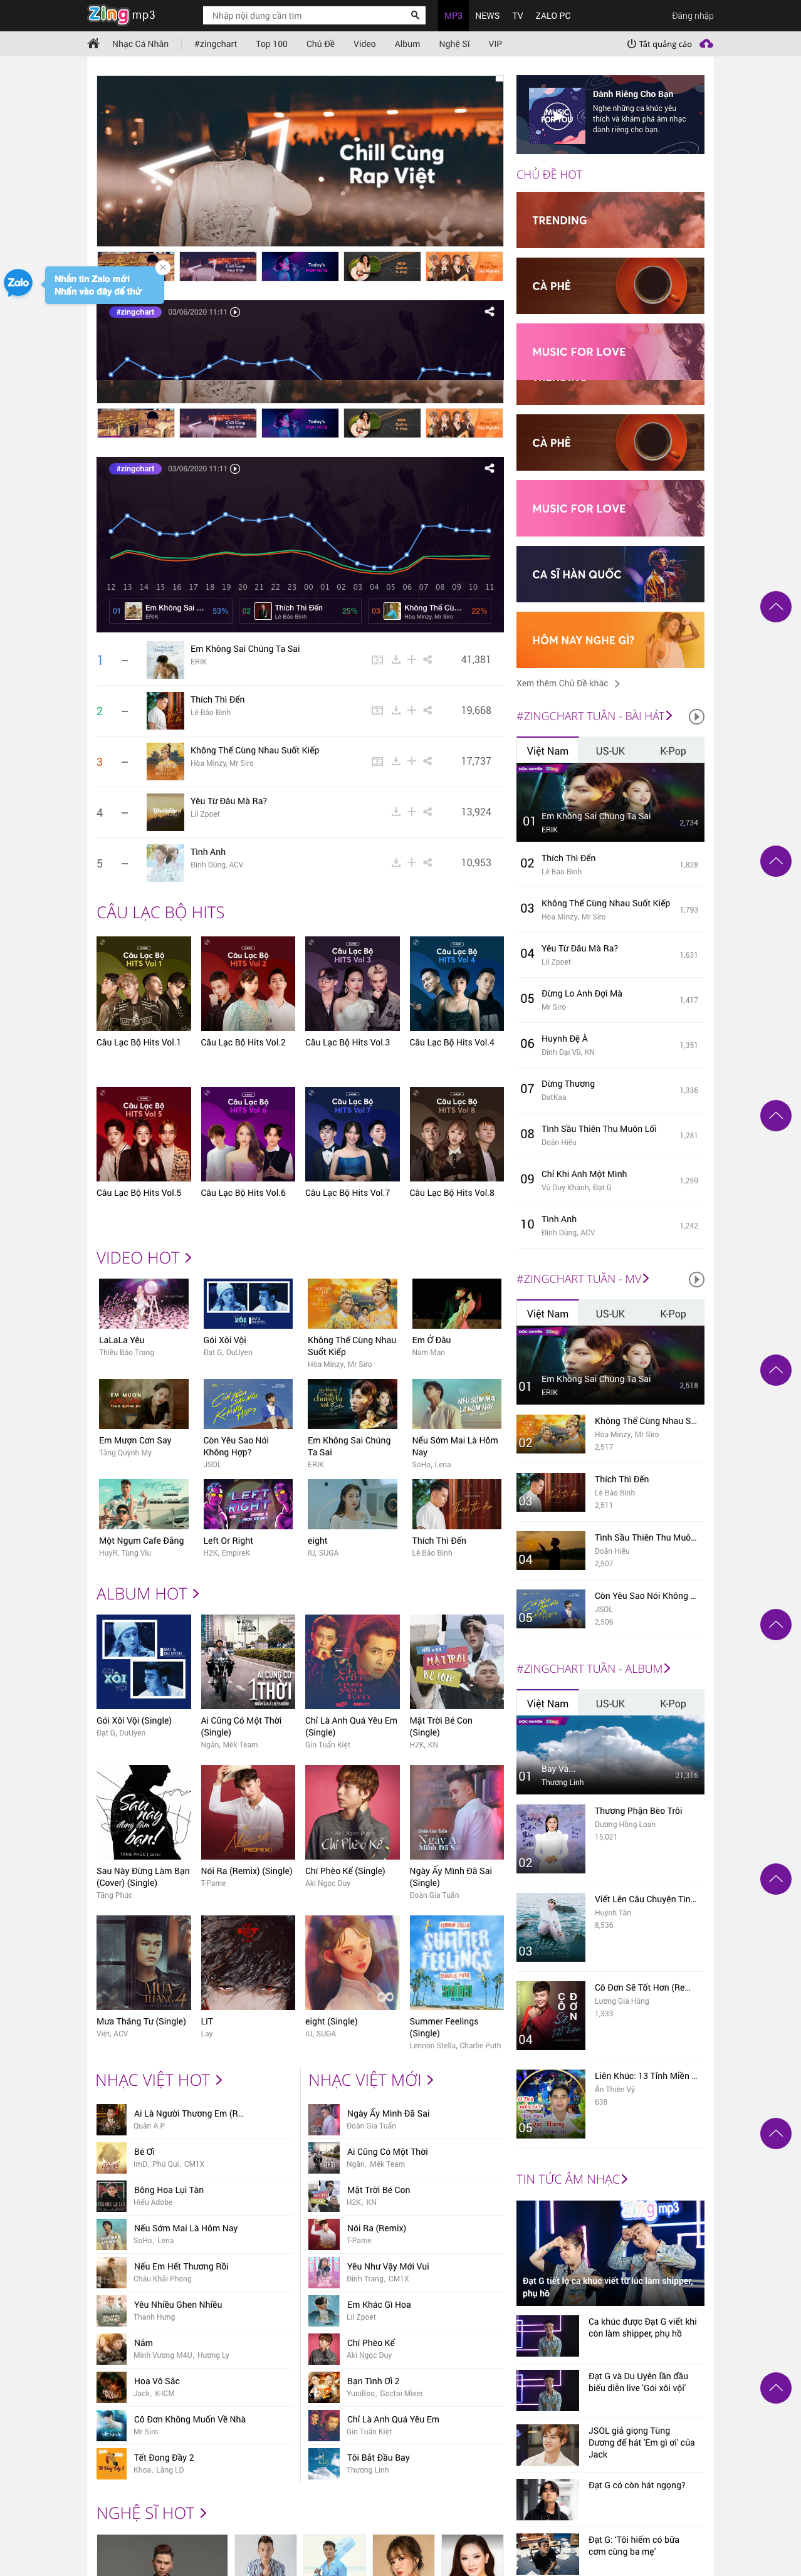
Task: Expand #ZINGCHART TUẦN - ALBUM chevron
Action: [667, 1669]
